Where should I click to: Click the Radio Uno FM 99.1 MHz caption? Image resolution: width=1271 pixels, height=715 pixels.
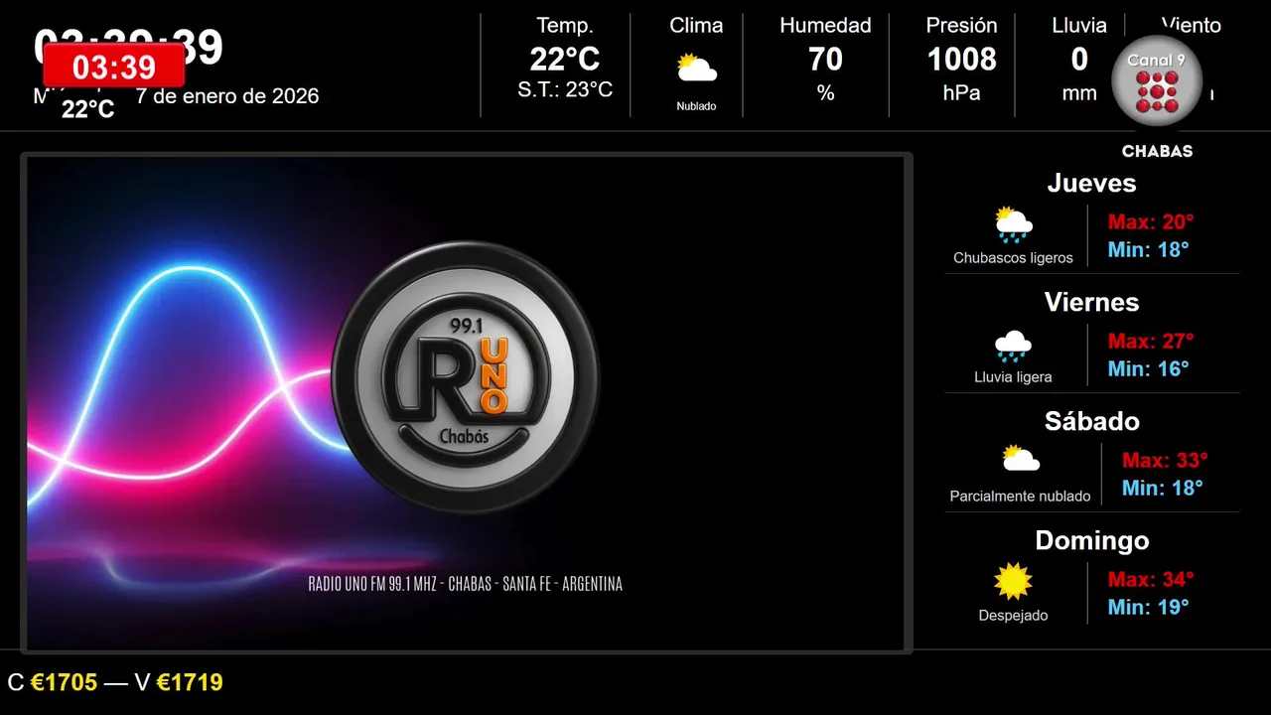pos(466,584)
